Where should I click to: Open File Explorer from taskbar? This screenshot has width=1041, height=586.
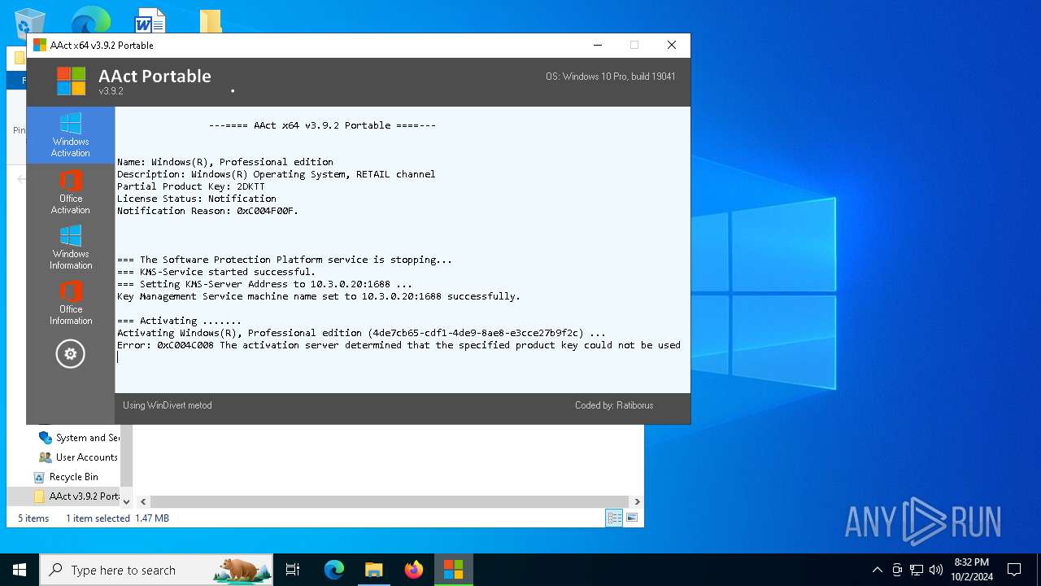374,570
